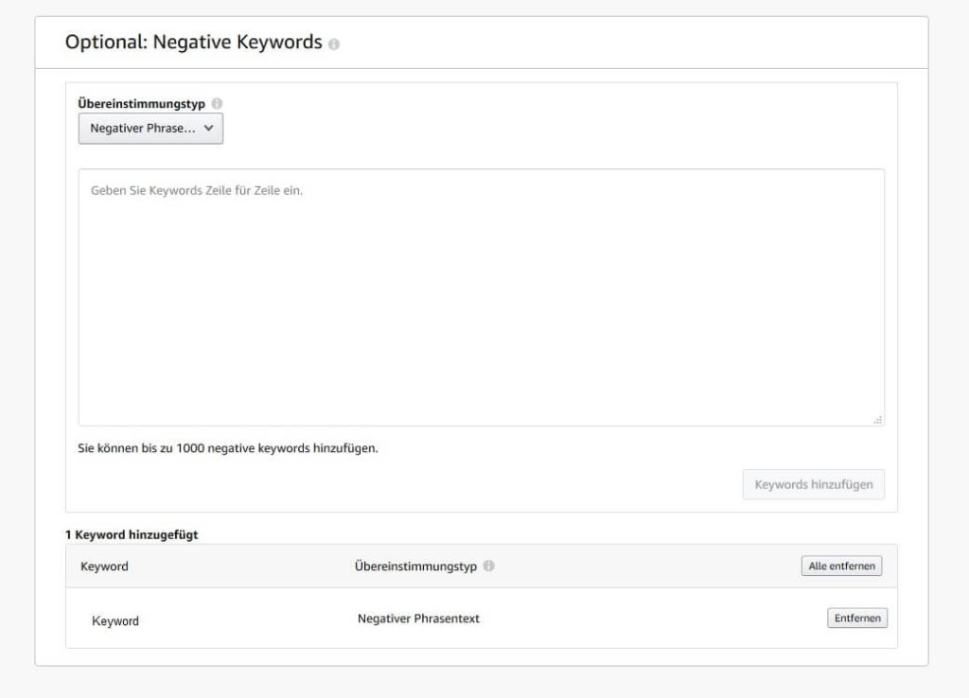Click info icon beside top Übereinstimmungstyp label
969x698 pixels.
217,103
